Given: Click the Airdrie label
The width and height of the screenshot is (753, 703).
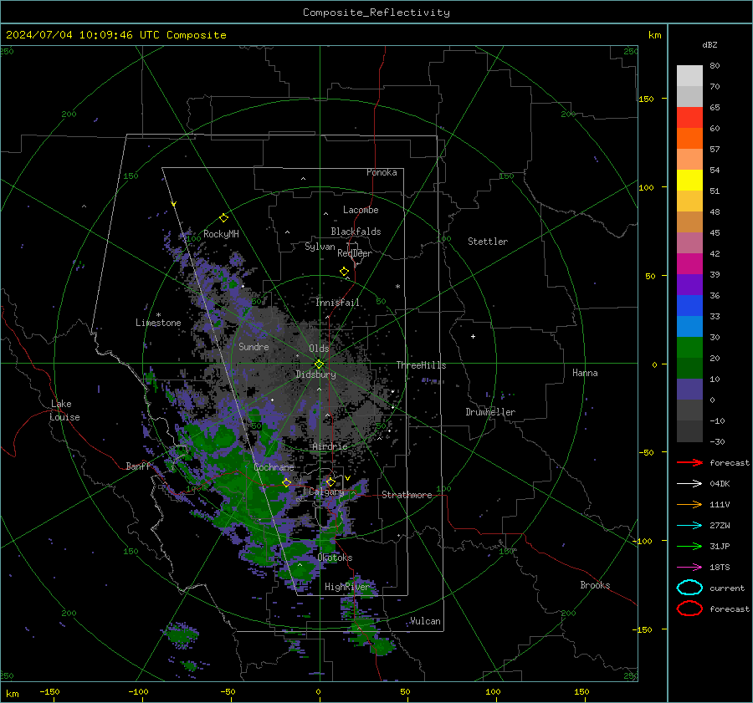Looking at the screenshot, I should tap(330, 446).
